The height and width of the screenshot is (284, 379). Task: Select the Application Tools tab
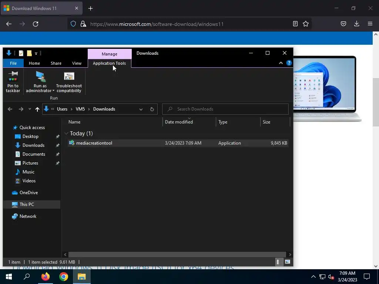pos(109,63)
